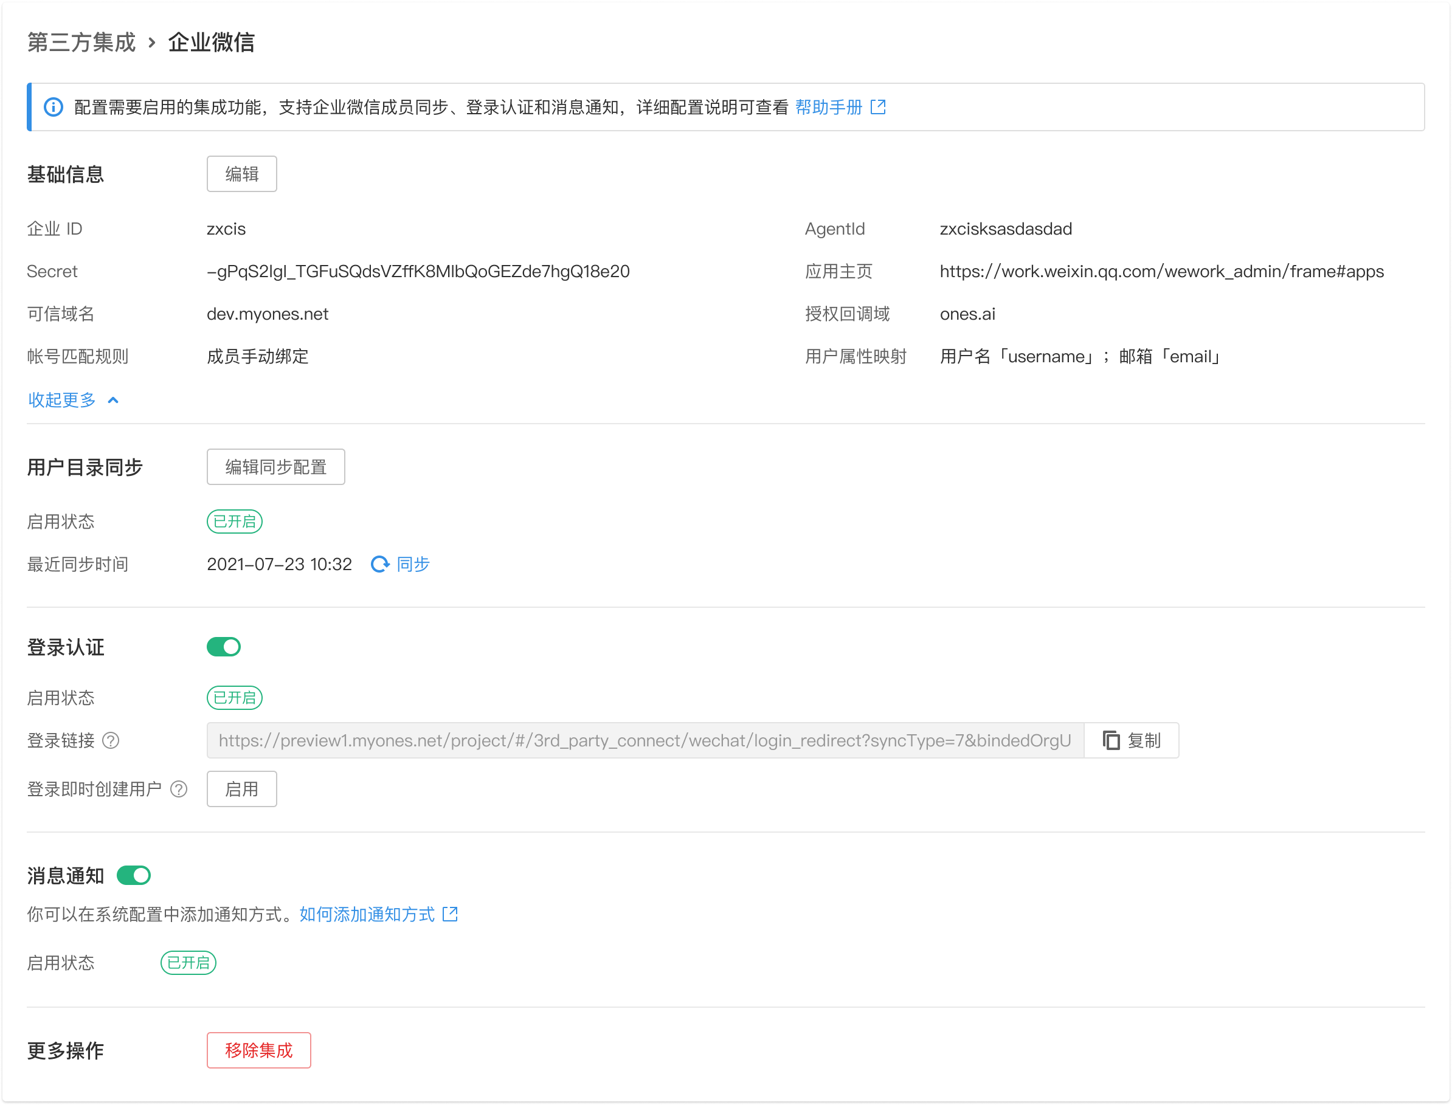Viewport: 1452px width, 1105px height.
Task: Click the 已开启 badge under 登录认证
Action: click(x=235, y=698)
